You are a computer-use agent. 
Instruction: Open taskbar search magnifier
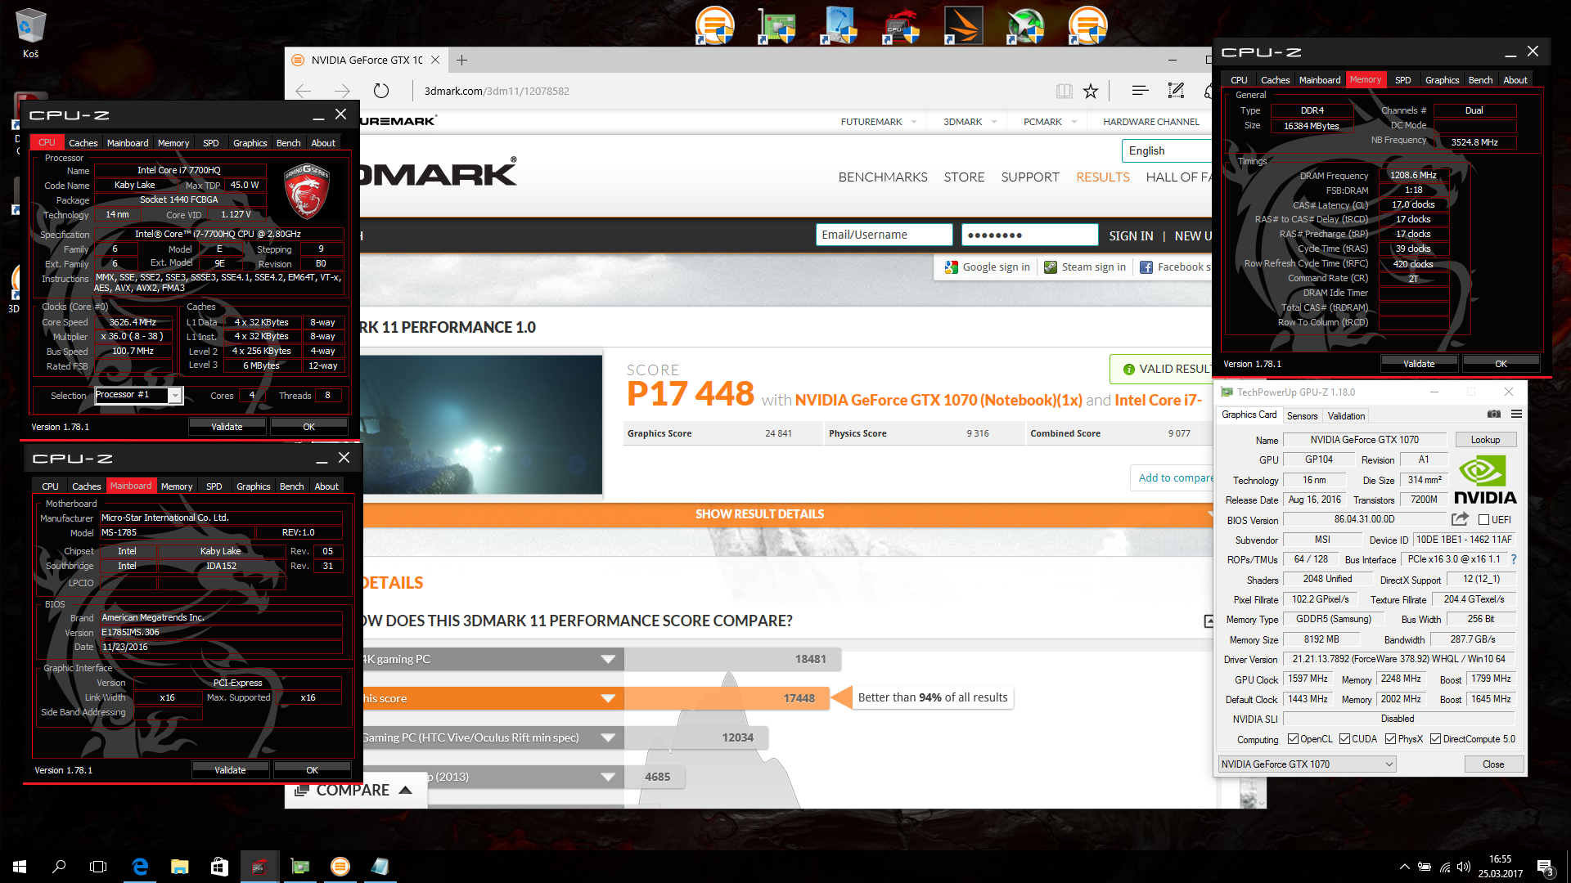click(x=59, y=867)
